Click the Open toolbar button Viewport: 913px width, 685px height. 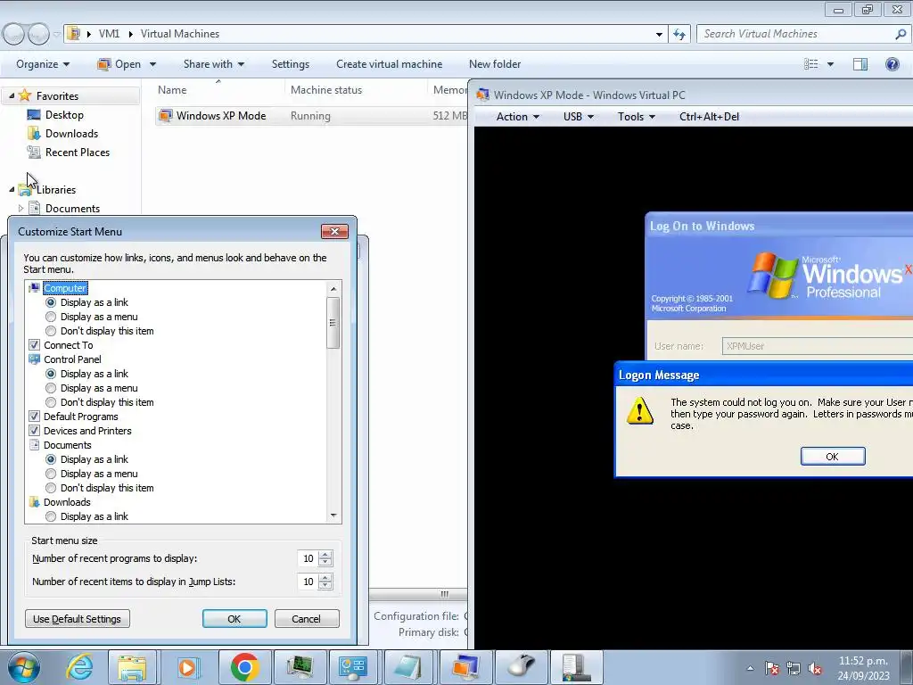point(120,64)
